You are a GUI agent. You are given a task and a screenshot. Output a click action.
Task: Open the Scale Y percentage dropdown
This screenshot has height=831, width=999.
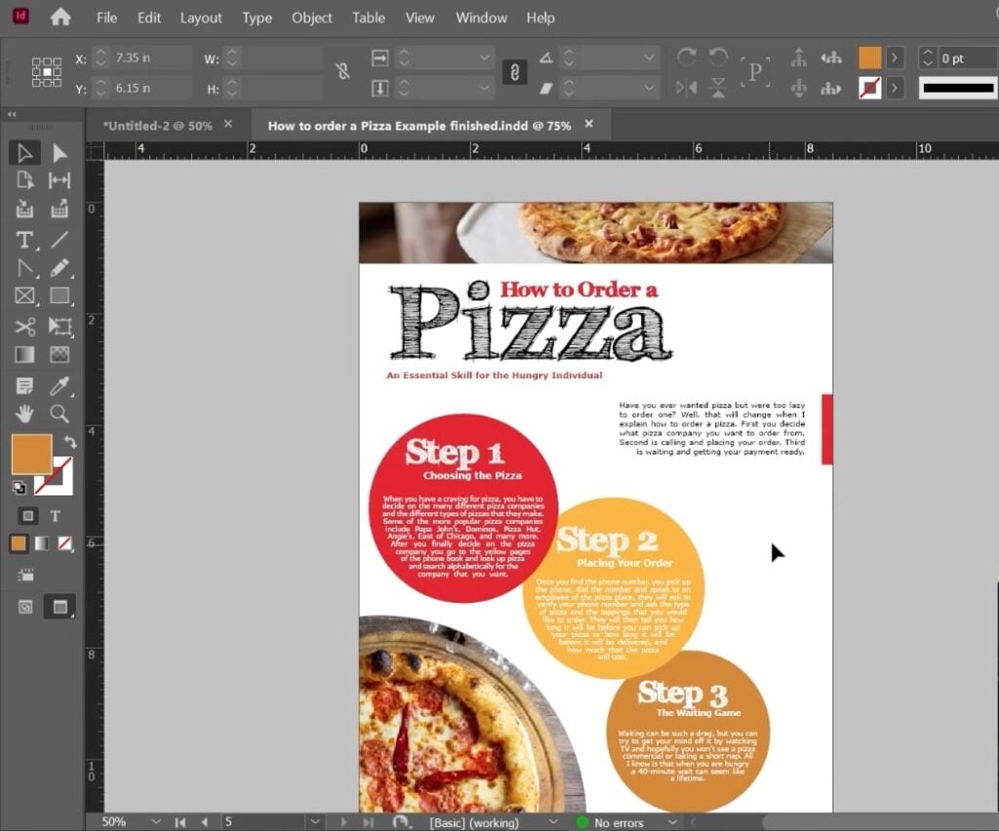pos(484,88)
